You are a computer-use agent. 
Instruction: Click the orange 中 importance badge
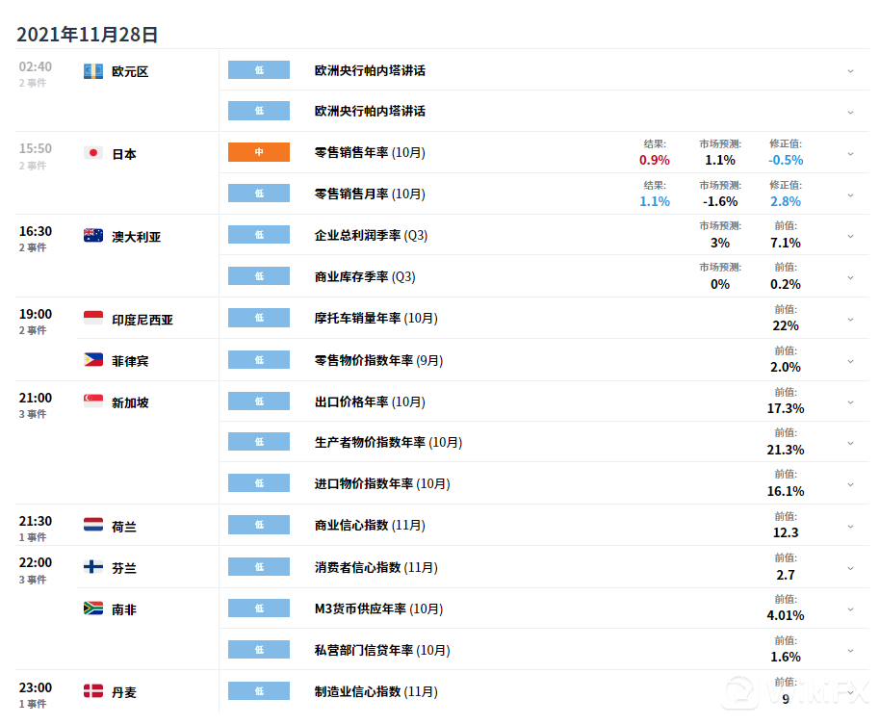coord(259,152)
